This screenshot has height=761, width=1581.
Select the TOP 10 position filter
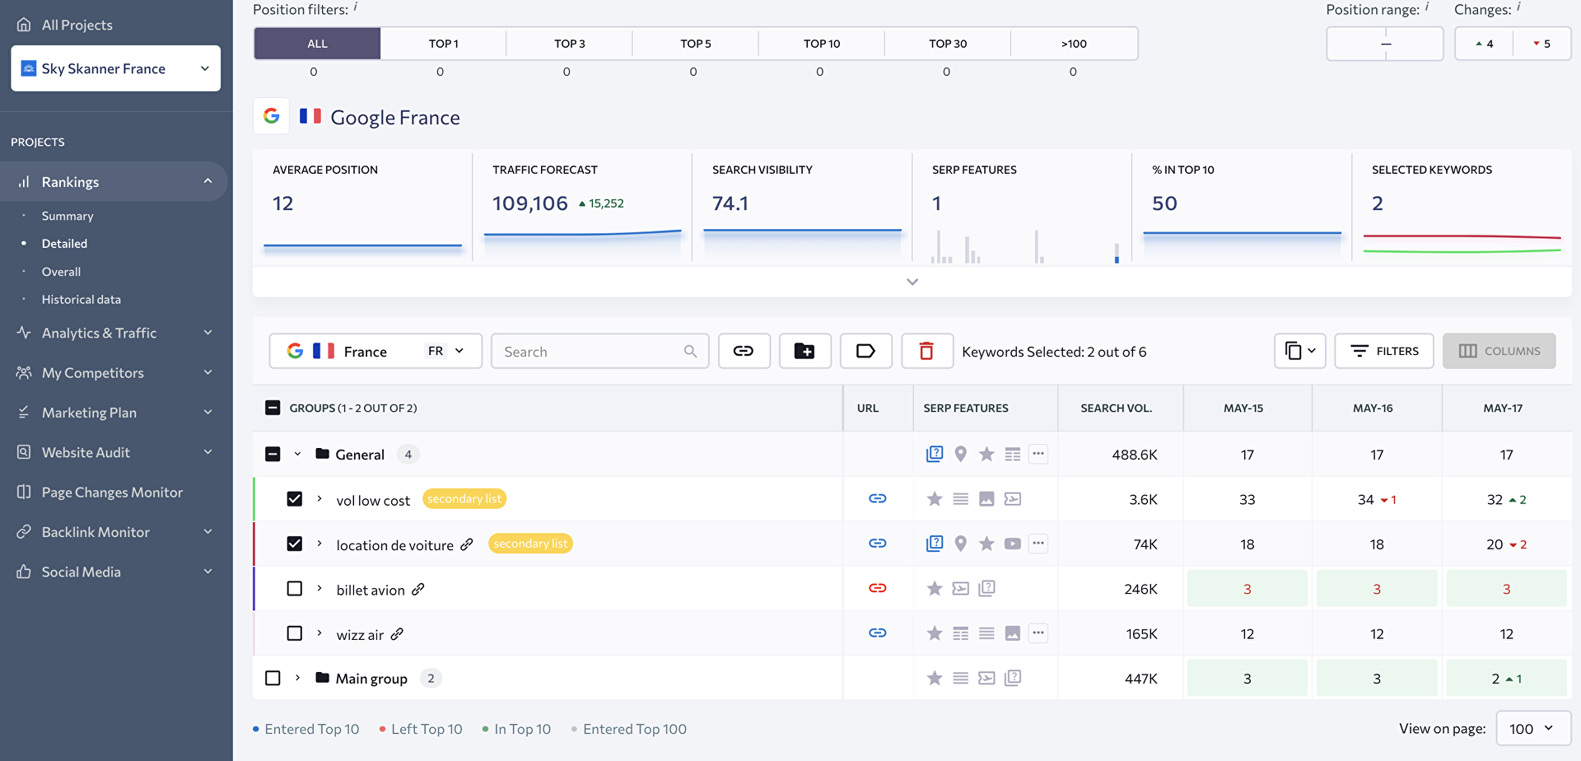tap(822, 44)
